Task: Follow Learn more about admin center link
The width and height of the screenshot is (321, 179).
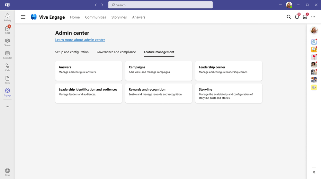Action: [x=80, y=40]
